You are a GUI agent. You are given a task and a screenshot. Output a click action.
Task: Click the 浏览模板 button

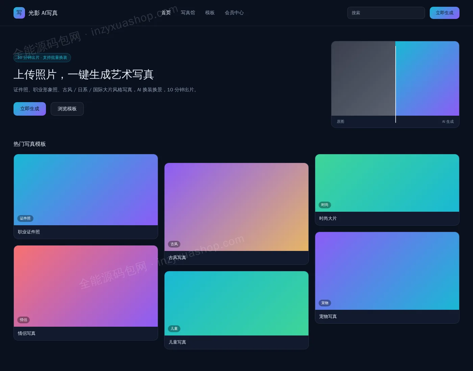[67, 109]
